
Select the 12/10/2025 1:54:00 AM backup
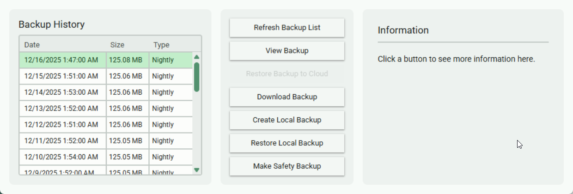(x=61, y=157)
